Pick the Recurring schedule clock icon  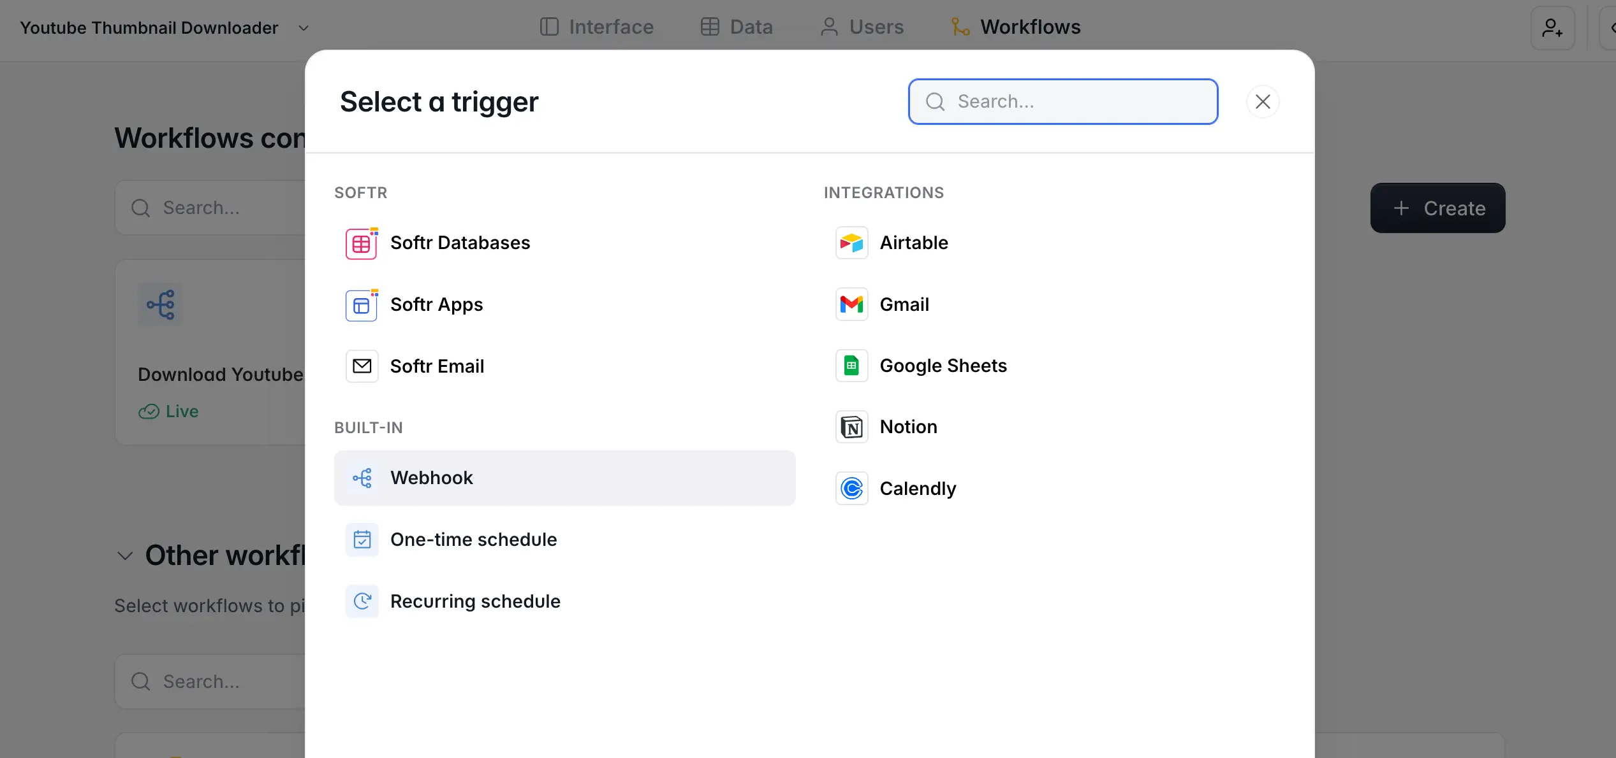click(x=362, y=601)
